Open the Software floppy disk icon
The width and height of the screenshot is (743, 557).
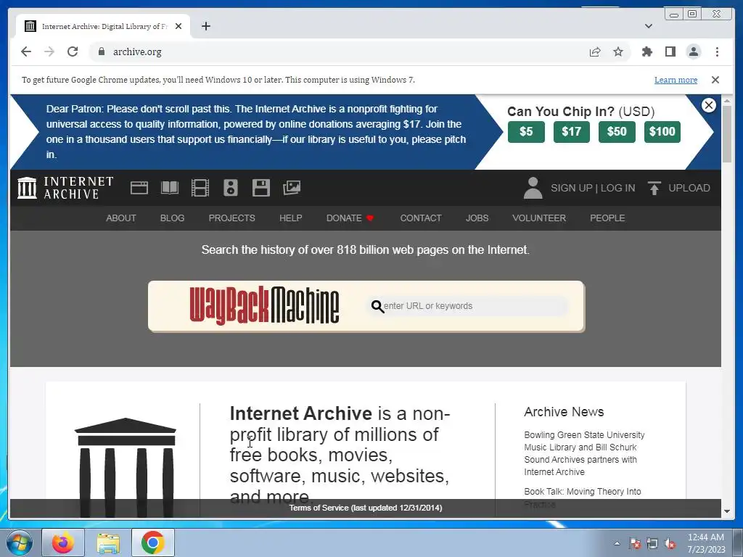pos(261,188)
